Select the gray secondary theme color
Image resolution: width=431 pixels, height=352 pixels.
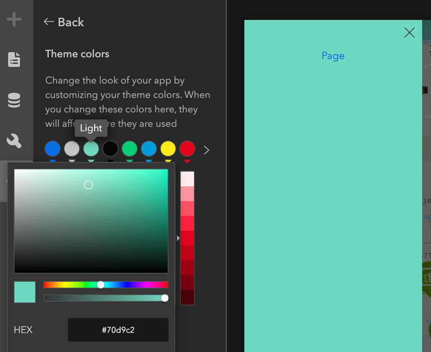tap(72, 149)
